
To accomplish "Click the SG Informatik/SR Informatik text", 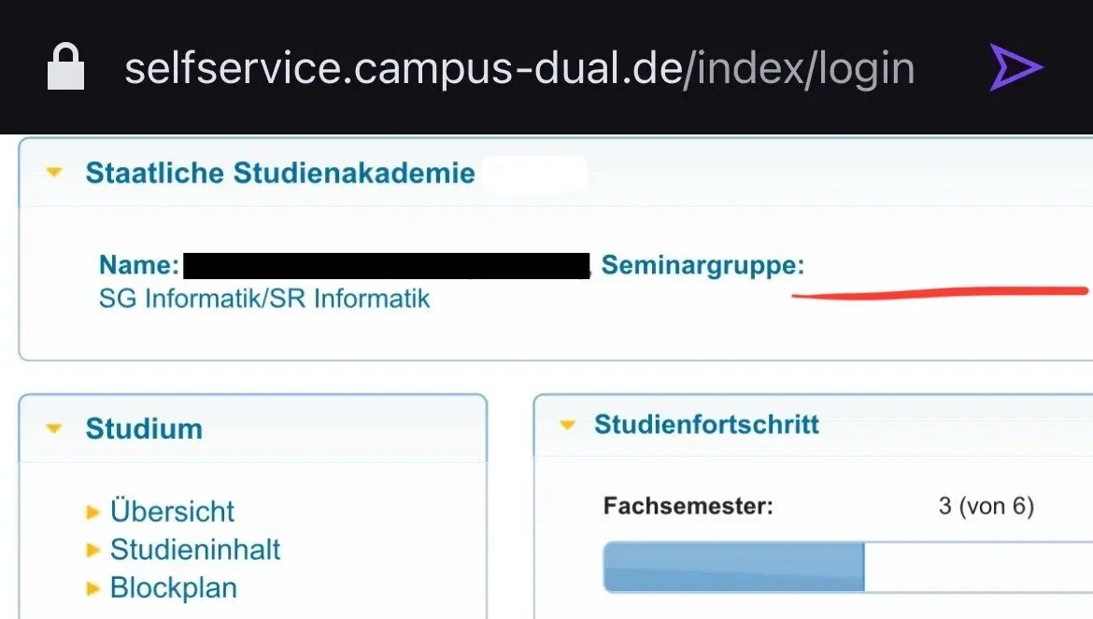I will (x=264, y=299).
